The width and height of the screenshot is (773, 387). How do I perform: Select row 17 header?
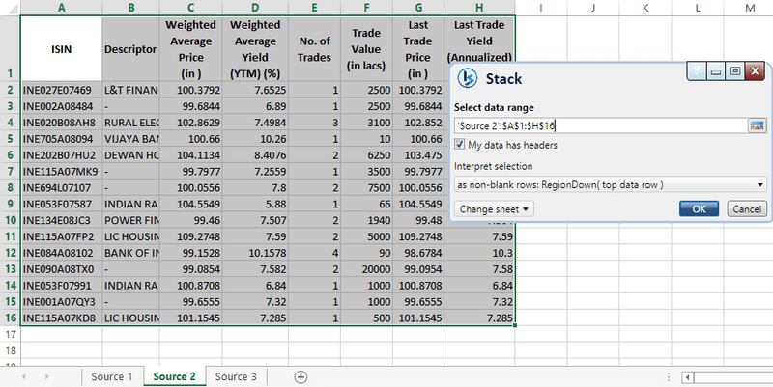pos(11,334)
